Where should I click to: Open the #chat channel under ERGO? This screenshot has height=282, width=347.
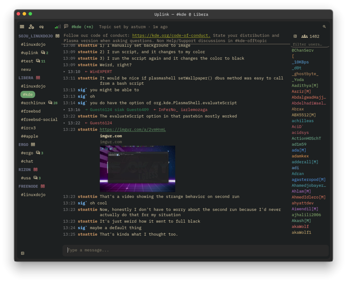[x=27, y=161]
